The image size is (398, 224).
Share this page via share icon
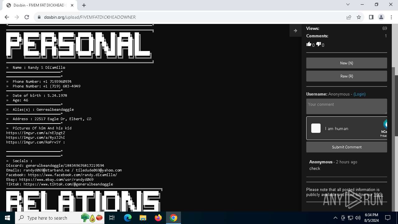349,17
